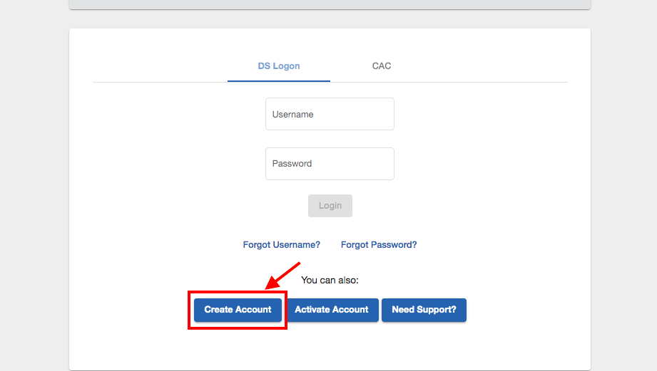Switch to the CAC tab
The width and height of the screenshot is (657, 371).
point(382,66)
